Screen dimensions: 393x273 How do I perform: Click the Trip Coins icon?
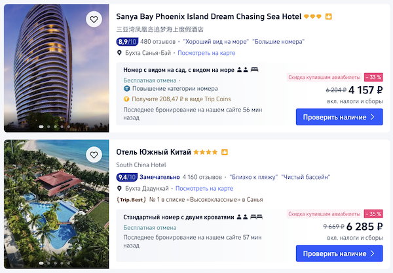[127, 99]
